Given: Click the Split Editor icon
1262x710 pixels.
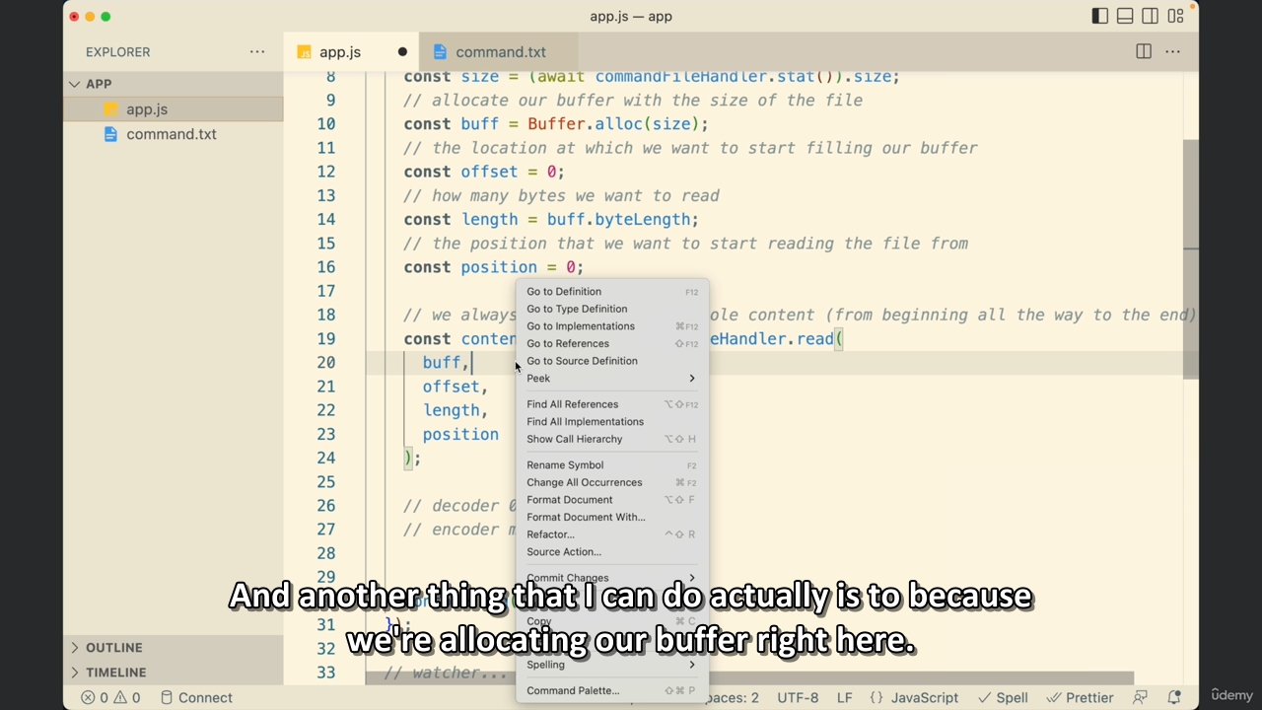Looking at the screenshot, I should (1144, 51).
